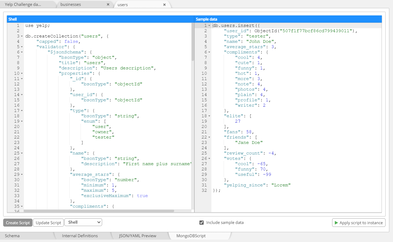Switch to the Internal Definitions tab
393x242 pixels.
(x=80, y=236)
